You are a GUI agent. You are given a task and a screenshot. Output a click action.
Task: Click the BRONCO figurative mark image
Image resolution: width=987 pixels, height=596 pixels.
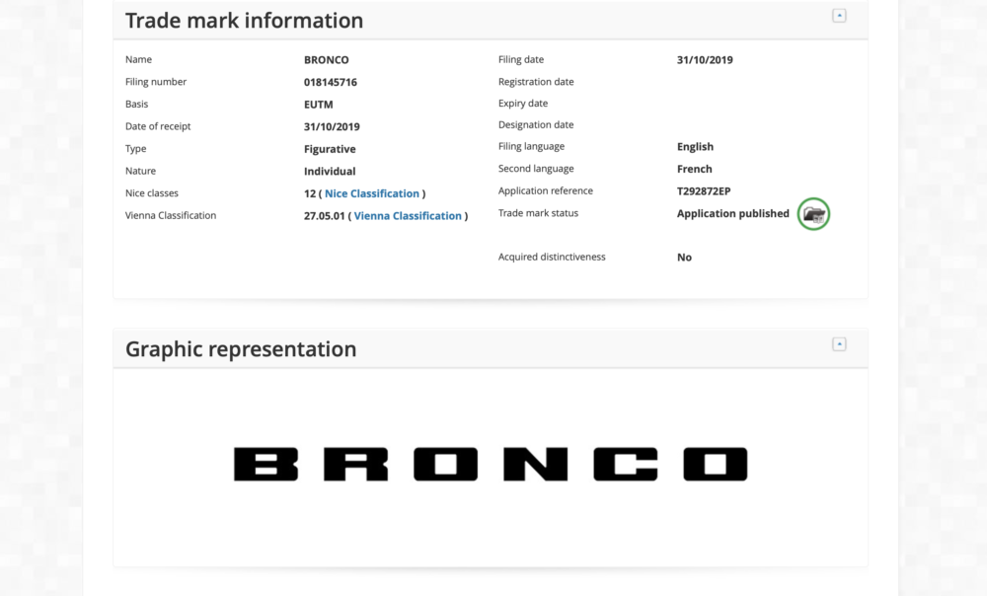click(x=491, y=465)
